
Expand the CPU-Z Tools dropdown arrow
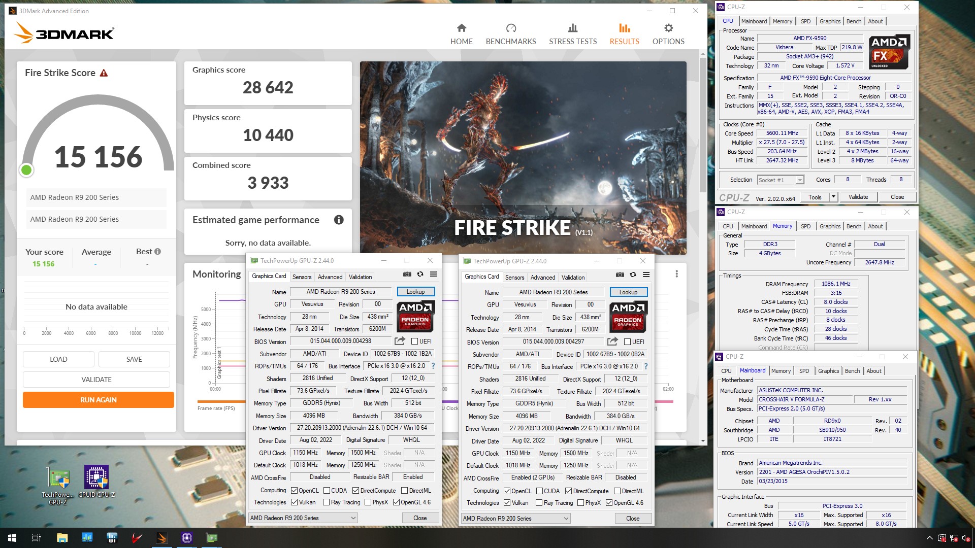833,197
